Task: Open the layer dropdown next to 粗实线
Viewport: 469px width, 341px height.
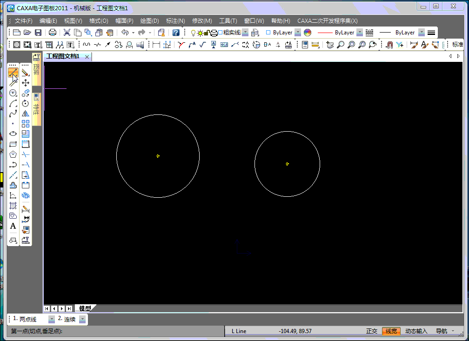Action: pyautogui.click(x=245, y=33)
